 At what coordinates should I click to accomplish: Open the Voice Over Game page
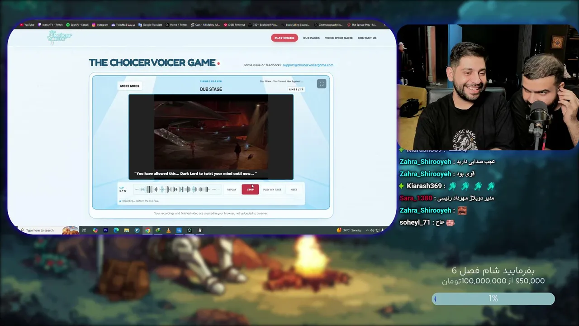point(339,38)
